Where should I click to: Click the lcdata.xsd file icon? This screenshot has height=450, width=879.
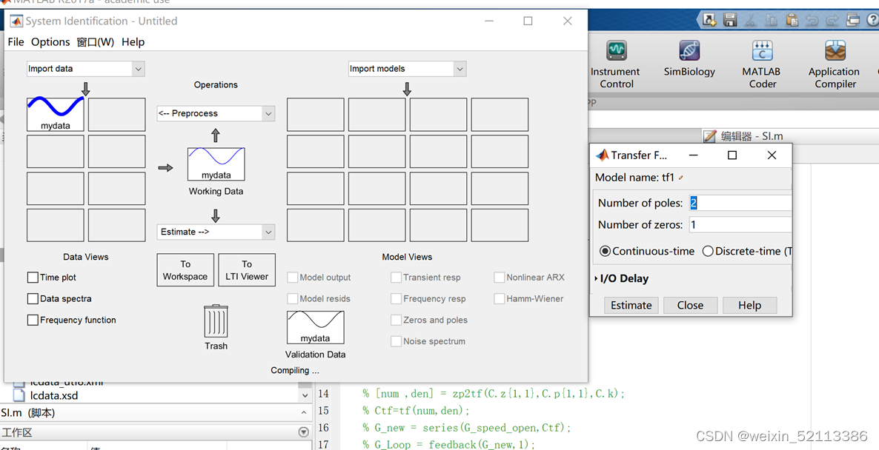click(19, 396)
